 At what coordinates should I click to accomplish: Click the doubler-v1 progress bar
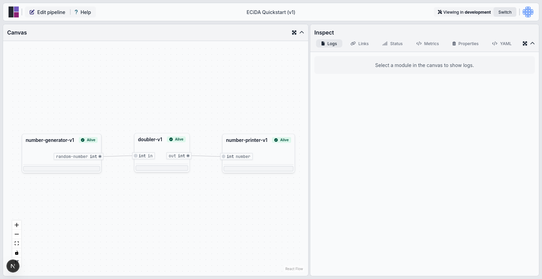click(162, 168)
